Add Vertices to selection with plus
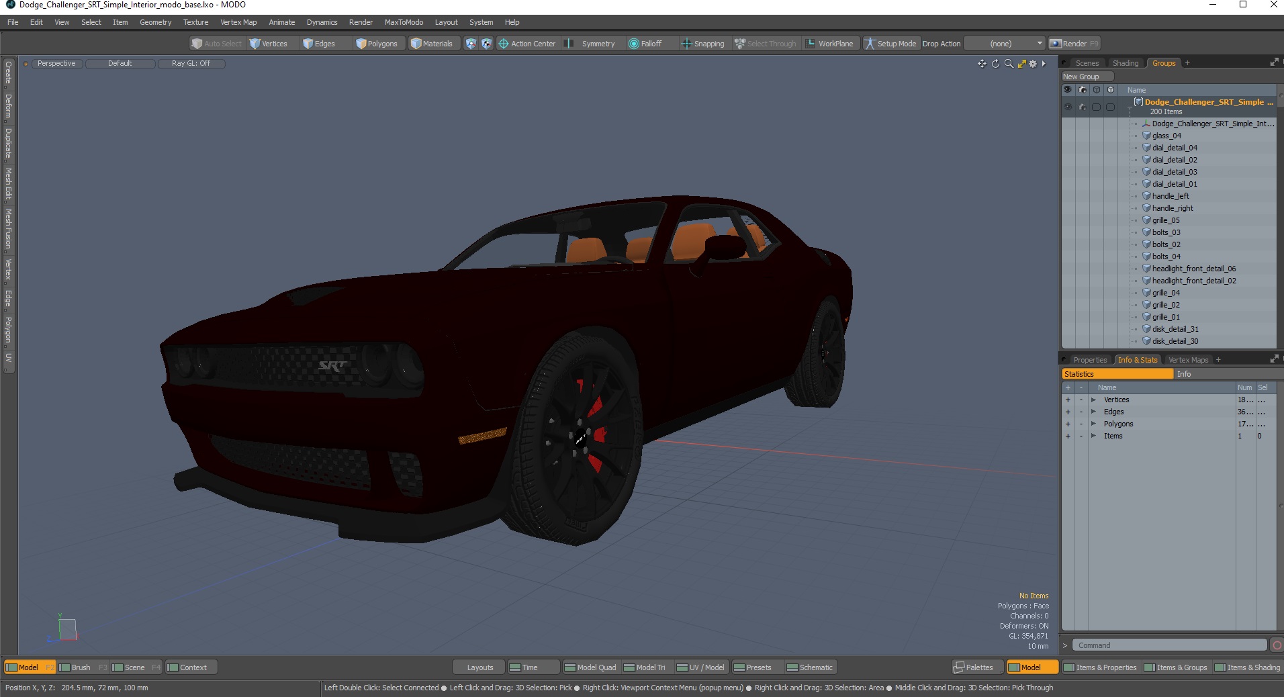 (x=1068, y=400)
